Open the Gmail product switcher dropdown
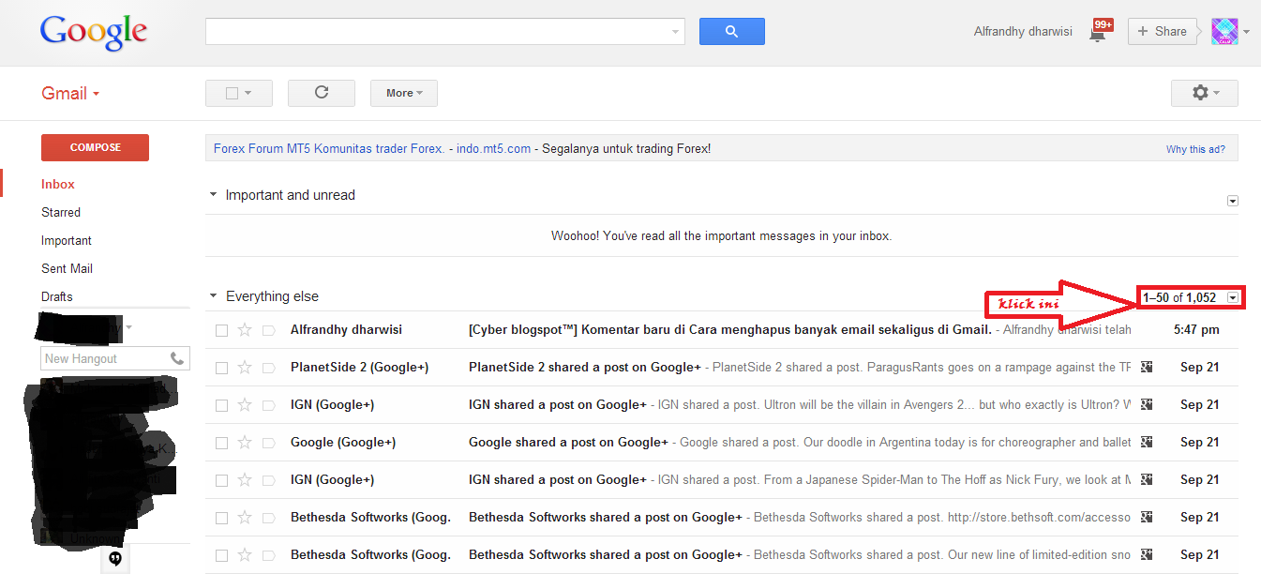Image resolution: width=1261 pixels, height=574 pixels. click(70, 93)
